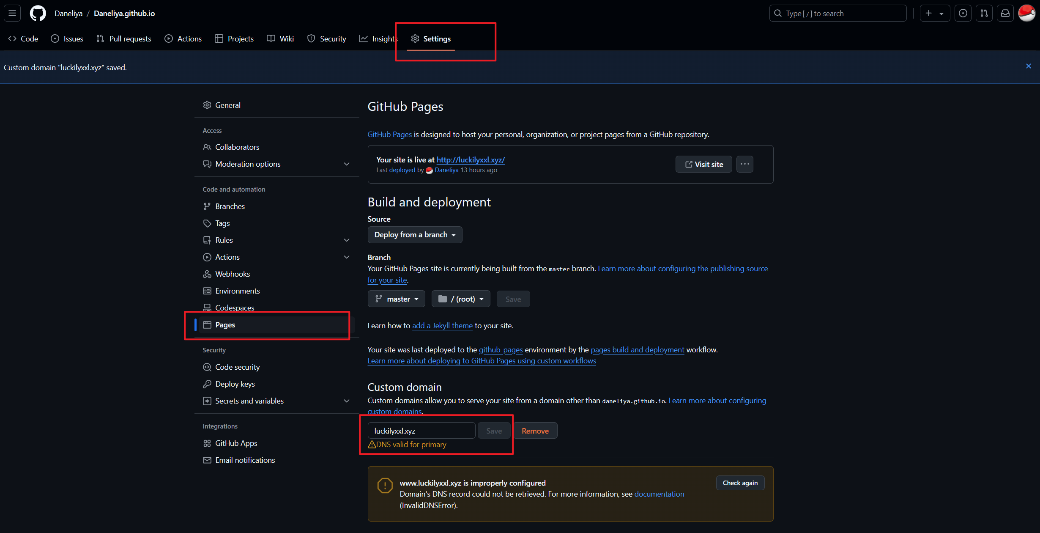Open Collaborators settings
The height and width of the screenshot is (533, 1040).
277,147
